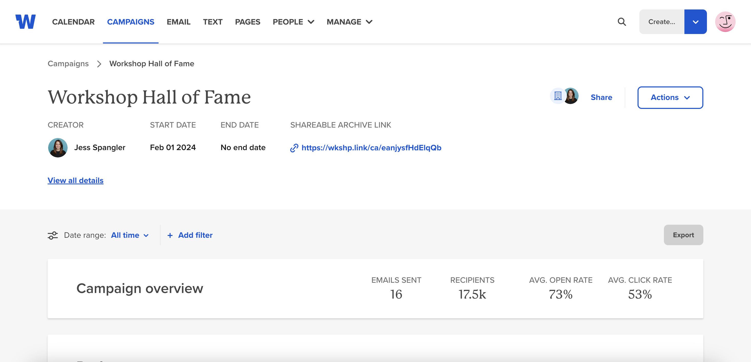Expand the People menu
The image size is (751, 362).
coord(293,22)
